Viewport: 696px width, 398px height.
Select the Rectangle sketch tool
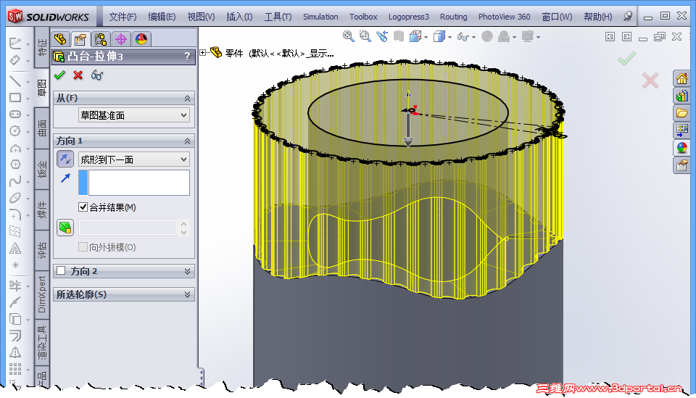click(x=15, y=98)
